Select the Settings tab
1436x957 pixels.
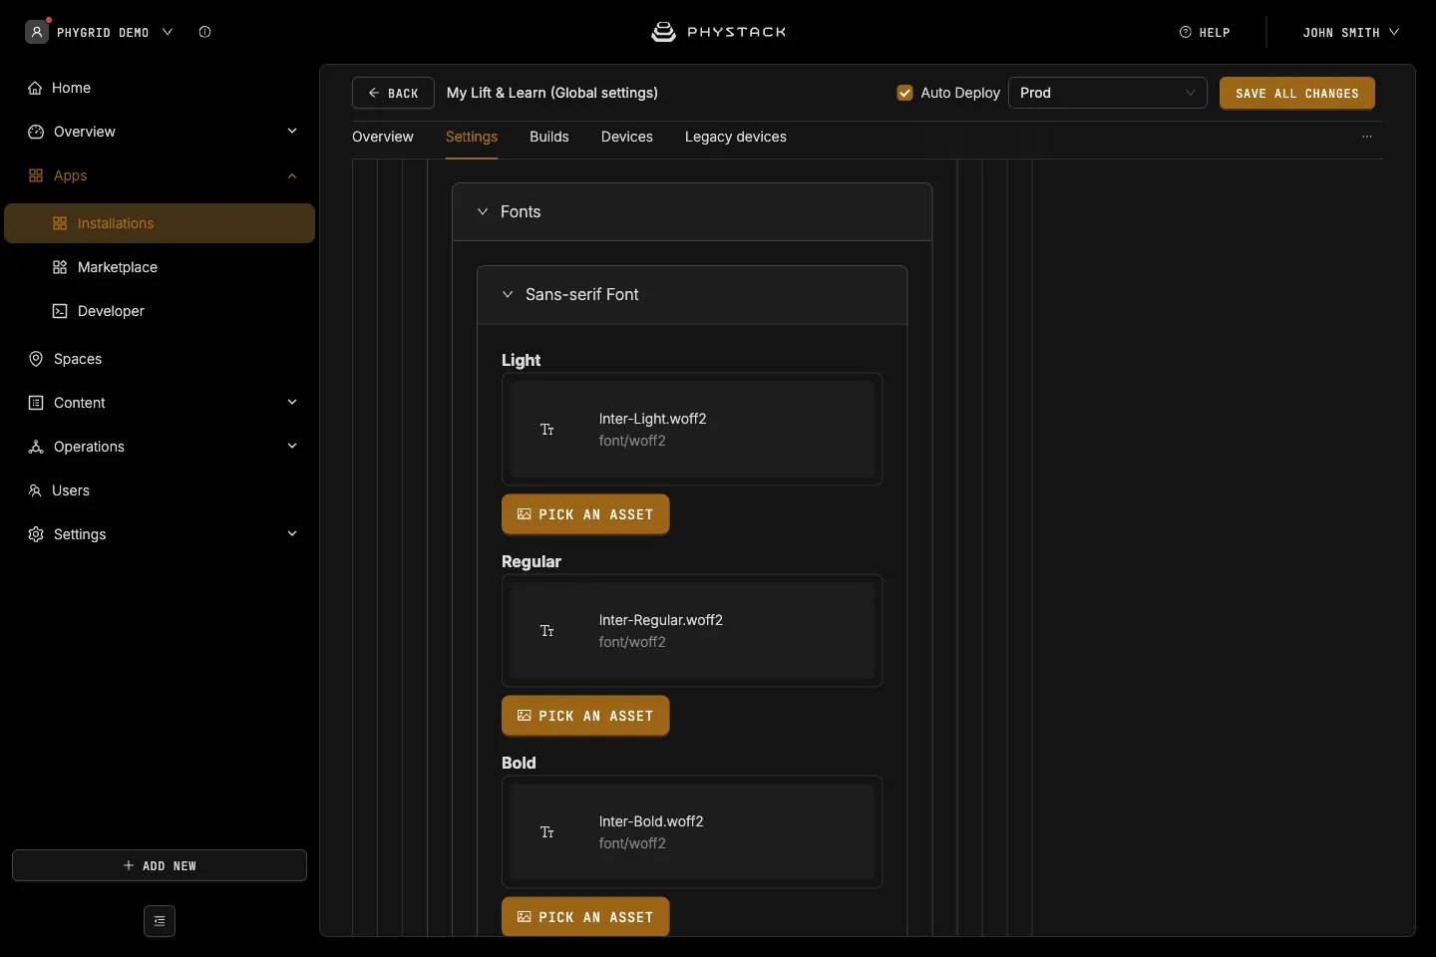[x=472, y=137]
